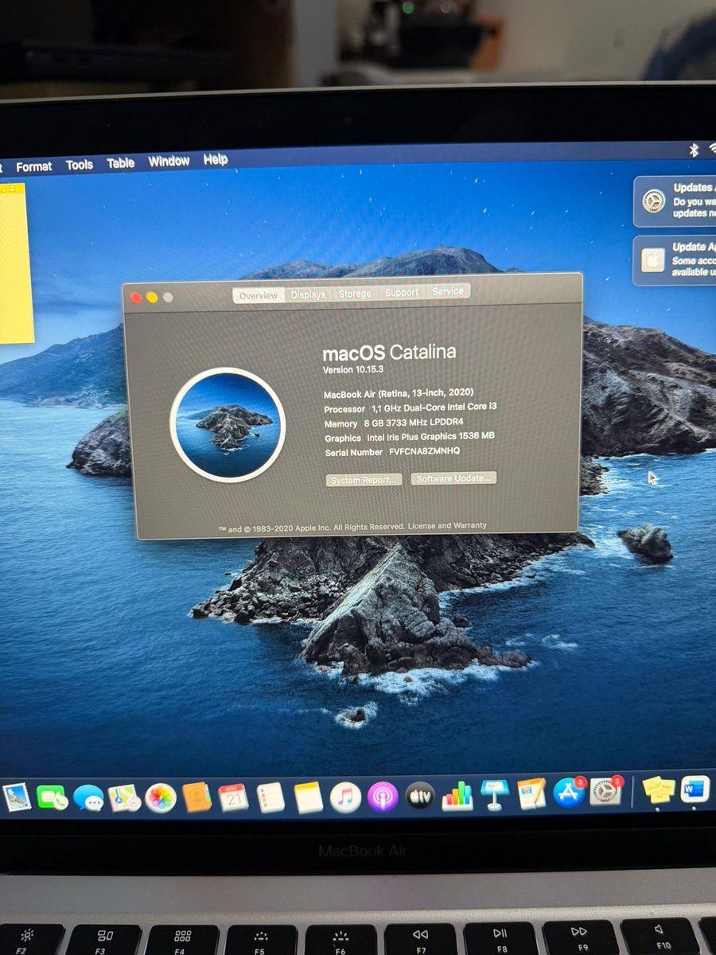
Task: Open the License and Warranty link
Action: coord(447,526)
